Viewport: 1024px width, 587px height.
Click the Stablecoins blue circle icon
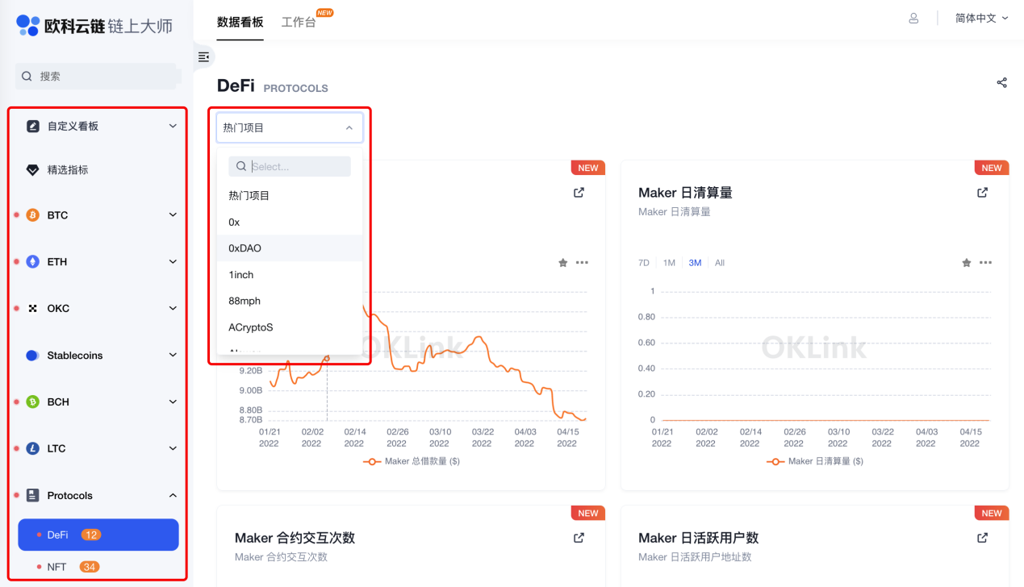32,356
